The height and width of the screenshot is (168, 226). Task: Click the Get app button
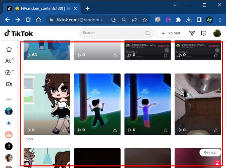click(210, 152)
